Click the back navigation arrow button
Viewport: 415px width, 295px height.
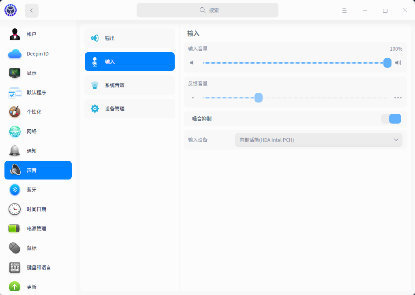tap(32, 11)
